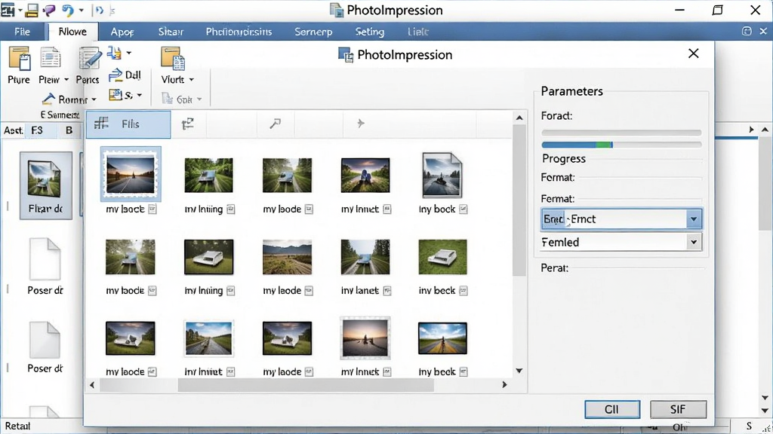
Task: Switch to the Seting ribbon tab
Action: pos(370,32)
